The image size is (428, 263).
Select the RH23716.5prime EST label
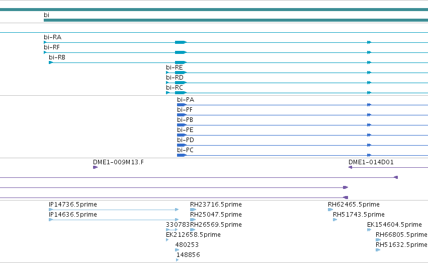tap(216, 205)
